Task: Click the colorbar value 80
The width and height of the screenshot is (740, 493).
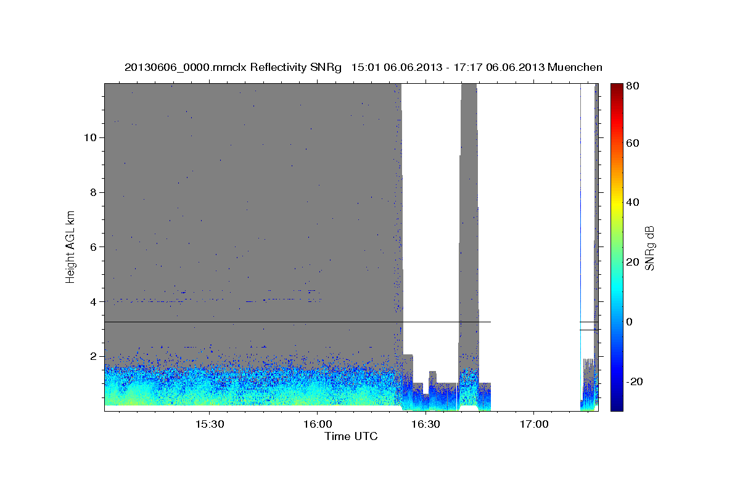Action: coord(633,87)
